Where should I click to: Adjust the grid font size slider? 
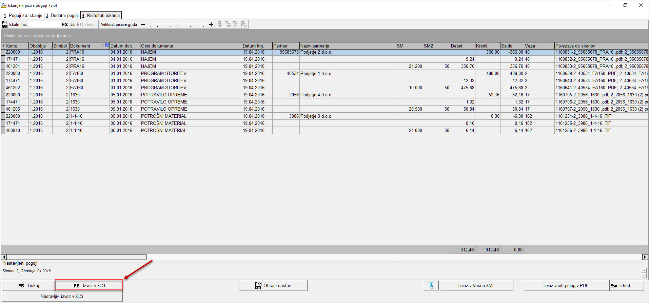click(x=178, y=24)
